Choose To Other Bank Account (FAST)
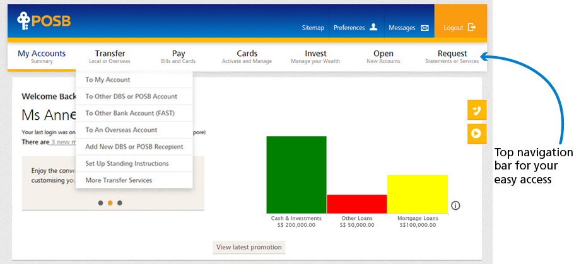 tap(129, 113)
